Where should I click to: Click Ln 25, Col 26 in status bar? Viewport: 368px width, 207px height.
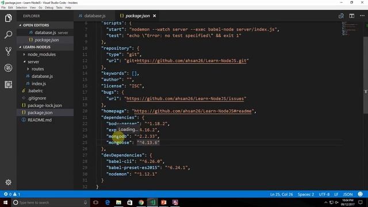(281, 194)
